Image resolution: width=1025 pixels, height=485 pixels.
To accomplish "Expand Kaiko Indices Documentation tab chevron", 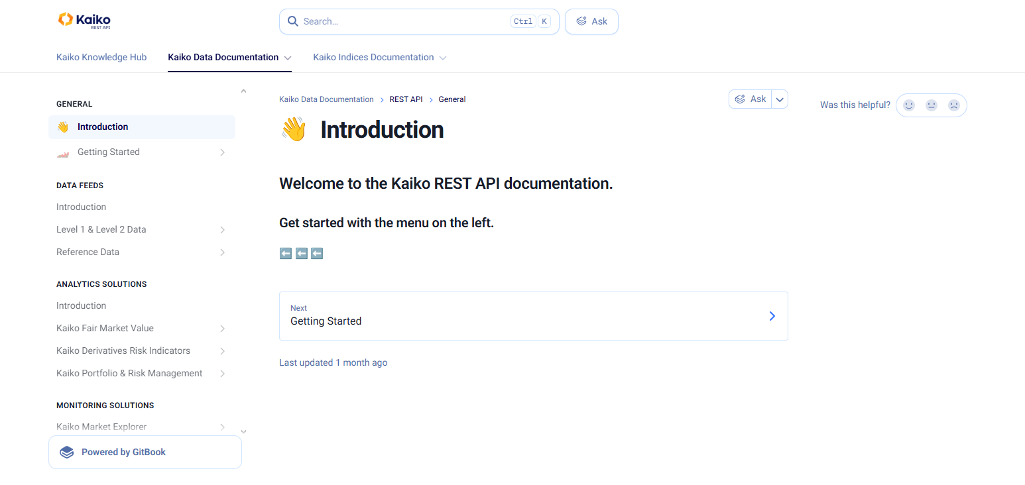I will pos(443,58).
